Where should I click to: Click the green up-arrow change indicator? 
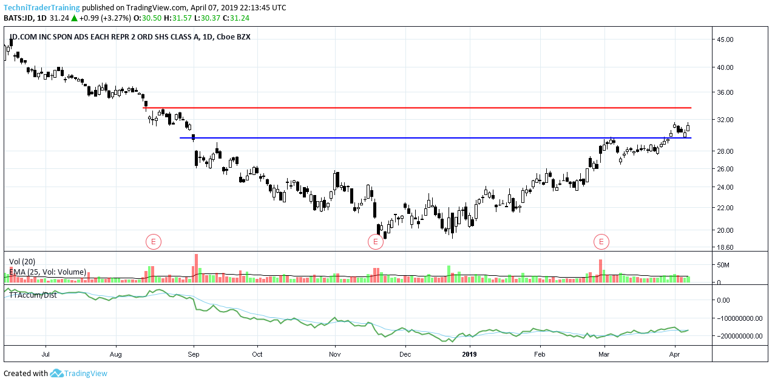coord(74,18)
